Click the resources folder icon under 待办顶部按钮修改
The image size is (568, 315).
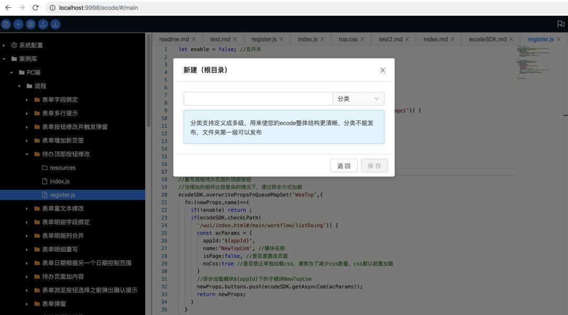[45, 167]
